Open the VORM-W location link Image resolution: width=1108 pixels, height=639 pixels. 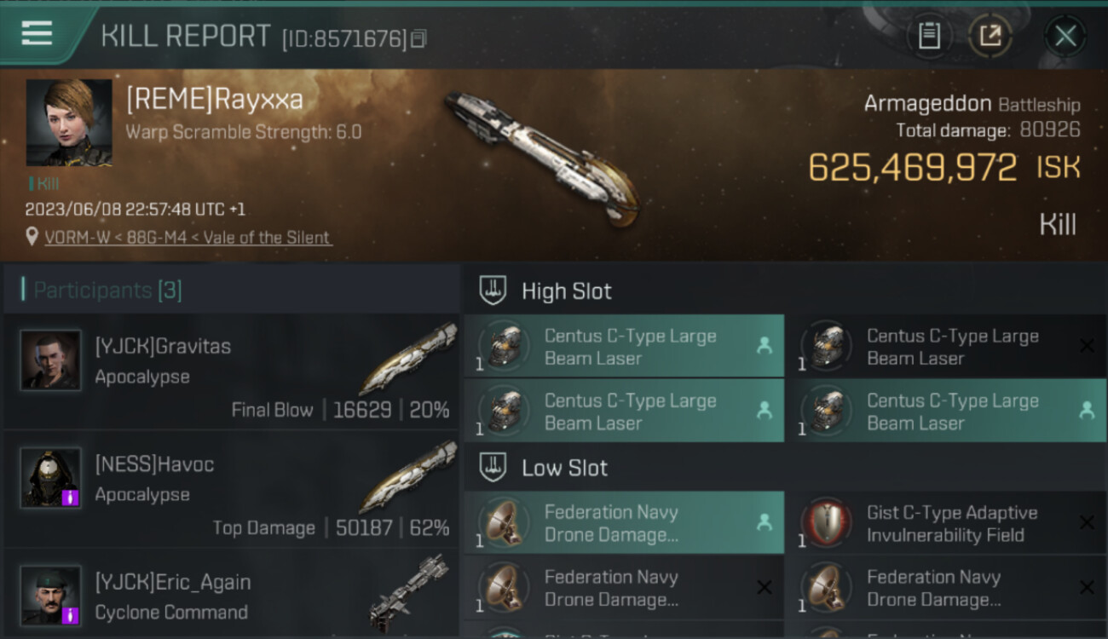[x=188, y=238]
